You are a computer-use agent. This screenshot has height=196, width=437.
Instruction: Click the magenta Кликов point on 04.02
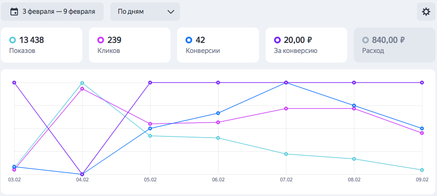tap(82, 89)
